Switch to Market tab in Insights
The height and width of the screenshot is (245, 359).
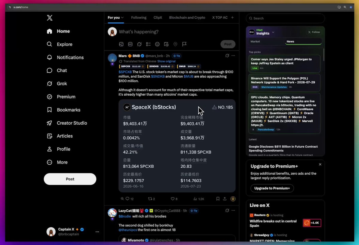[255, 42]
